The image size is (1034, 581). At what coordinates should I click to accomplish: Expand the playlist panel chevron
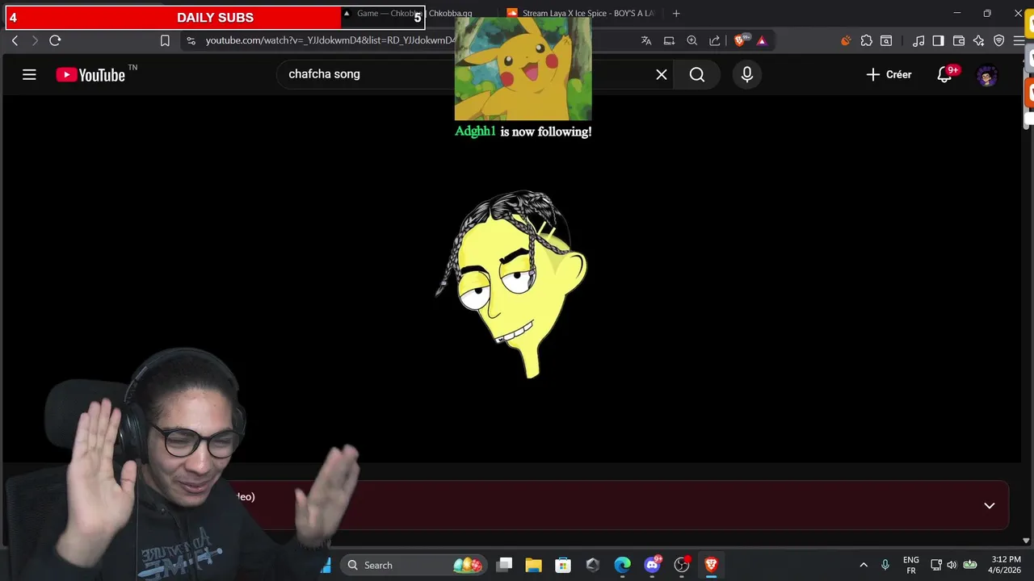[x=990, y=505]
